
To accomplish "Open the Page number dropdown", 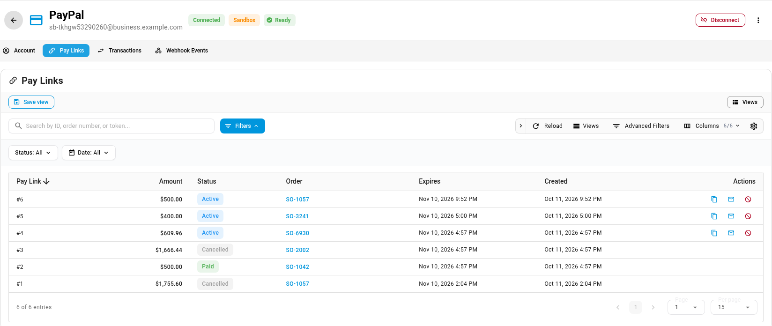I will tap(686, 307).
